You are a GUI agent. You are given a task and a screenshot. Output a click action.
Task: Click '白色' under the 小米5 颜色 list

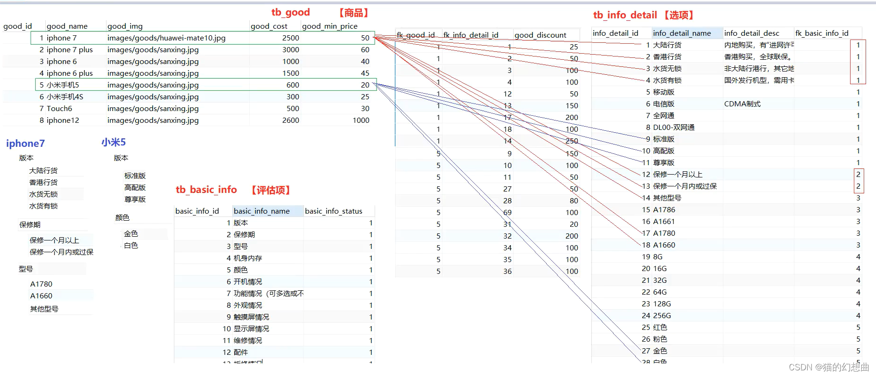coord(131,246)
